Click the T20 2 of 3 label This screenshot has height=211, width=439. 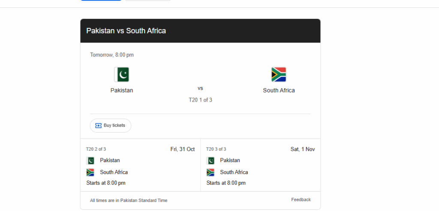96,149
